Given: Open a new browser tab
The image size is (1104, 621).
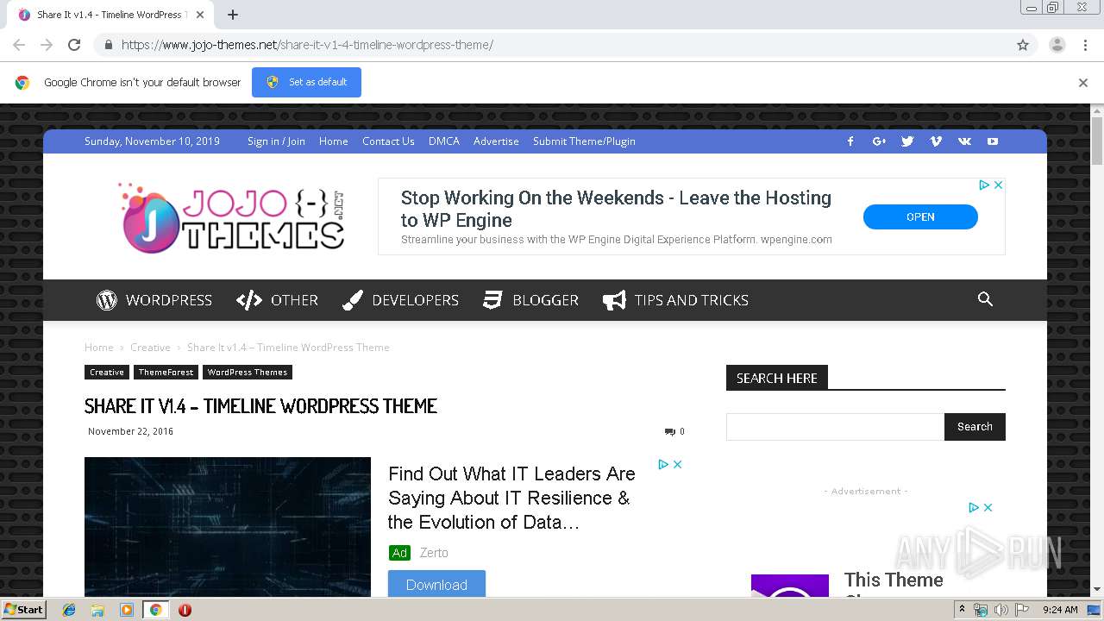Looking at the screenshot, I should coord(233,15).
